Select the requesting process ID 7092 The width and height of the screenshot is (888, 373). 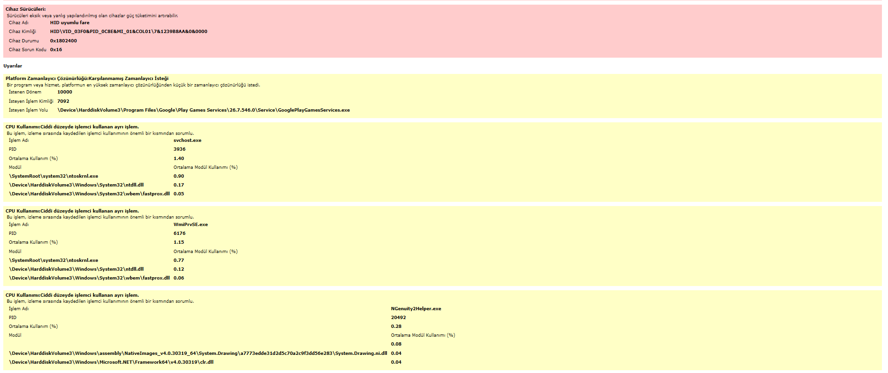(63, 101)
